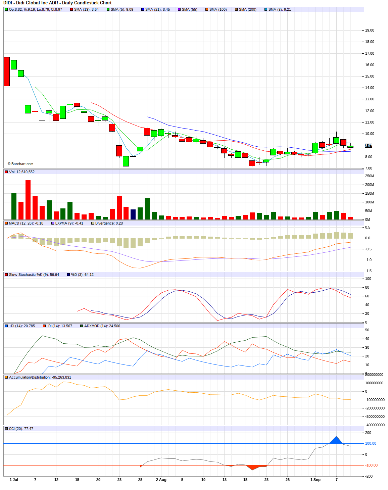
Task: Click the 'Vol: 12,610,552' label
Action: coord(22,172)
